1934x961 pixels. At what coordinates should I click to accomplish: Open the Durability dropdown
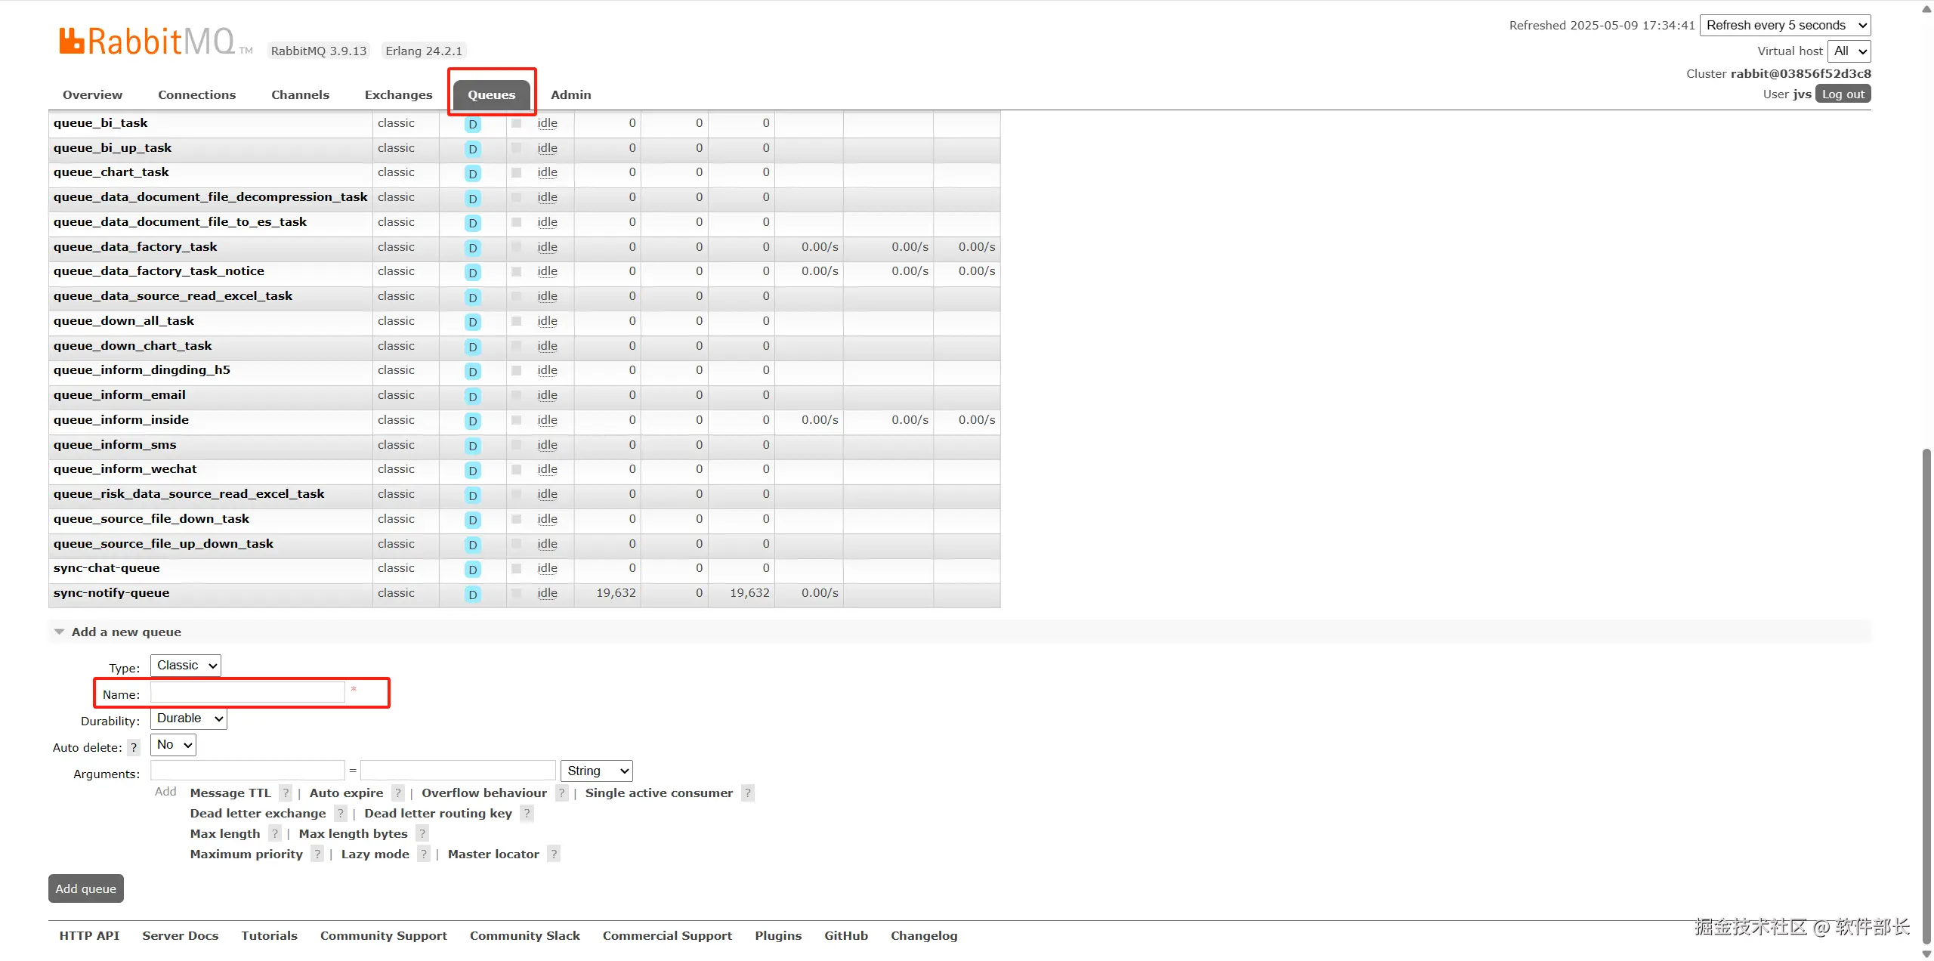pos(189,718)
